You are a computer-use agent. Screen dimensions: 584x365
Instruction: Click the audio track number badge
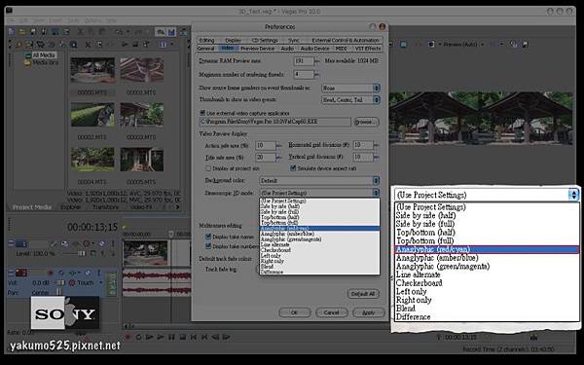coord(21,273)
